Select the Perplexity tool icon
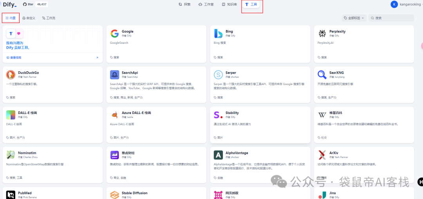 coord(322,34)
